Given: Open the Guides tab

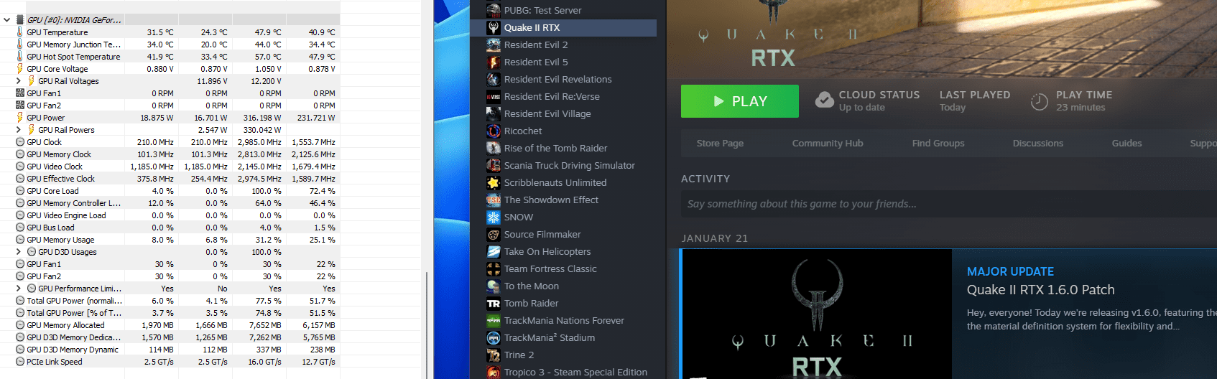Looking at the screenshot, I should coord(1126,144).
